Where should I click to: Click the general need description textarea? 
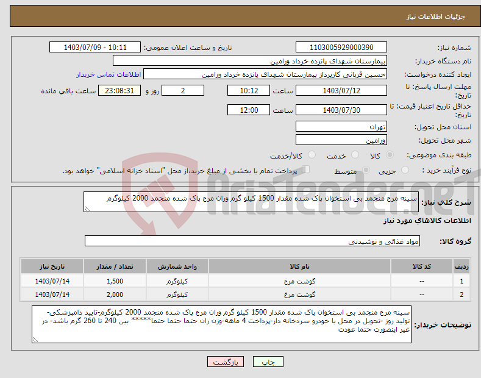coord(251,202)
